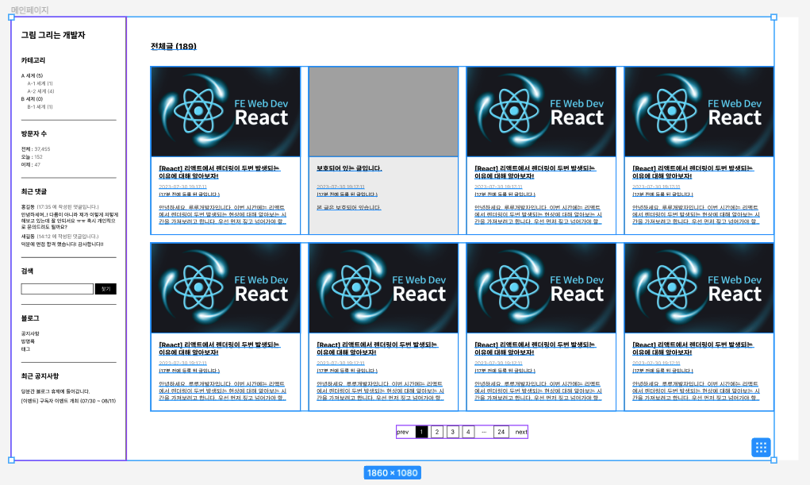Click the 최근 공지사항 heading
Screen dimensions: 810x485
[x=40, y=376]
